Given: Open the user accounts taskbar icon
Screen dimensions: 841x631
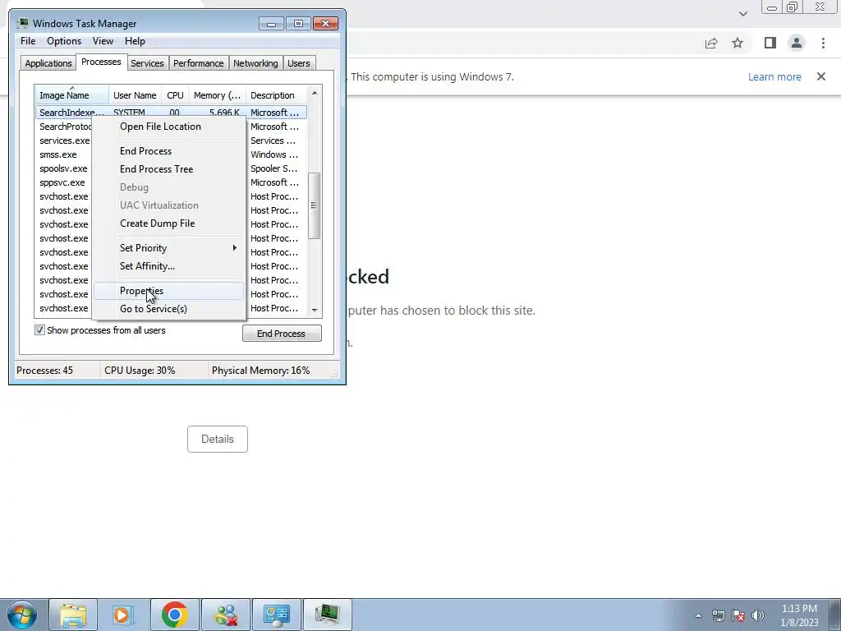Looking at the screenshot, I should tap(226, 615).
